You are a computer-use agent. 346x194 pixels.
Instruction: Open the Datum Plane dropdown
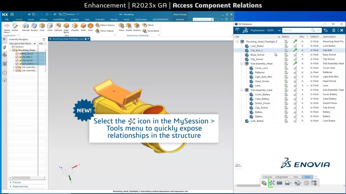[10, 33]
